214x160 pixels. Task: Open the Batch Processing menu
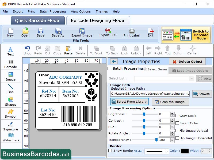[x=53, y=11]
